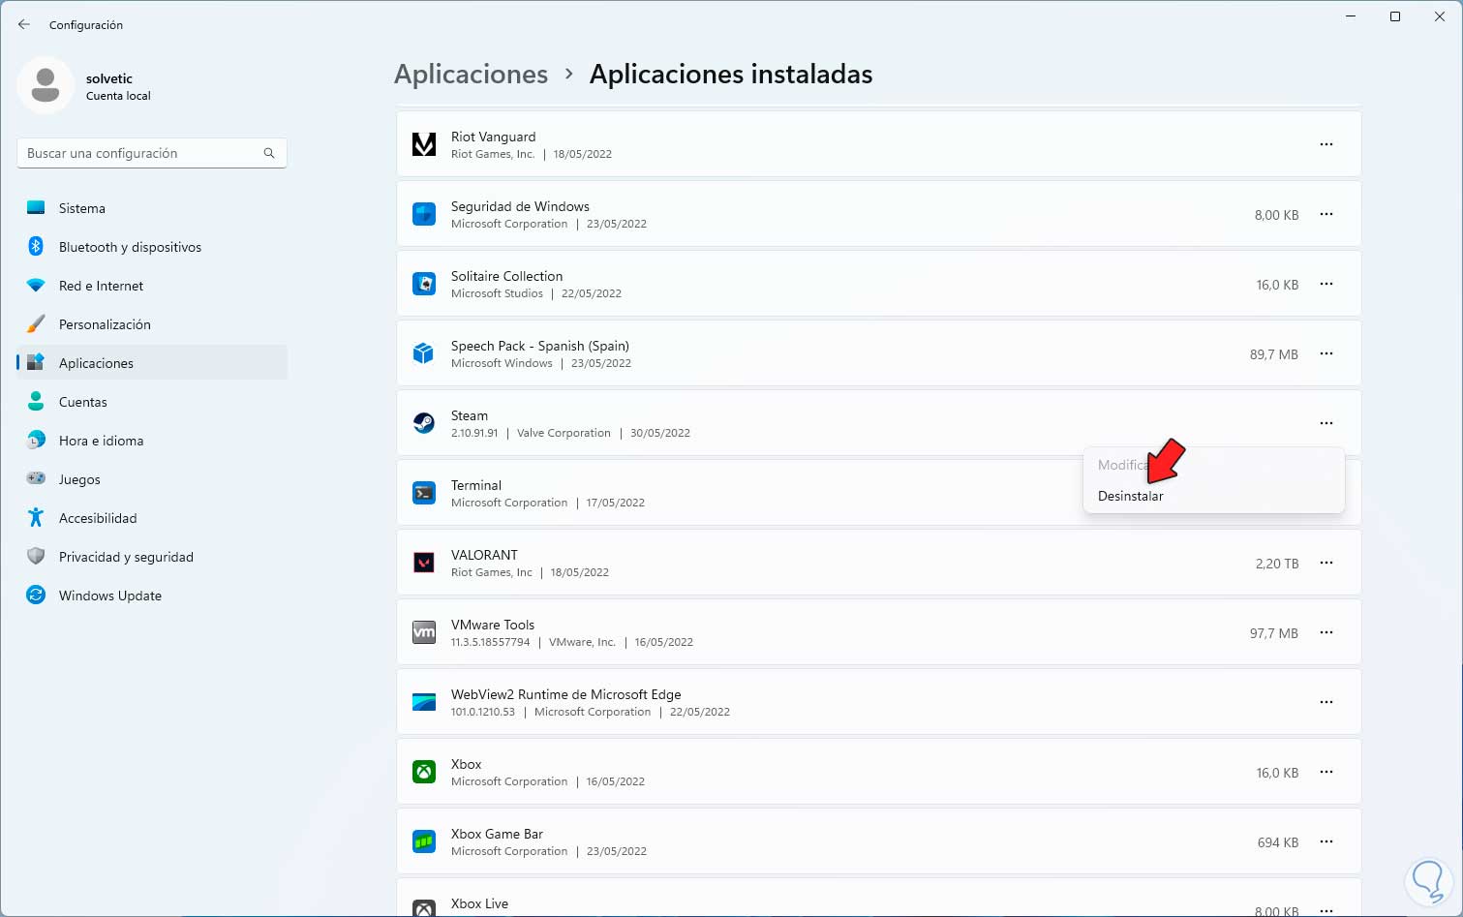Click the Personalización brush icon

tap(36, 324)
